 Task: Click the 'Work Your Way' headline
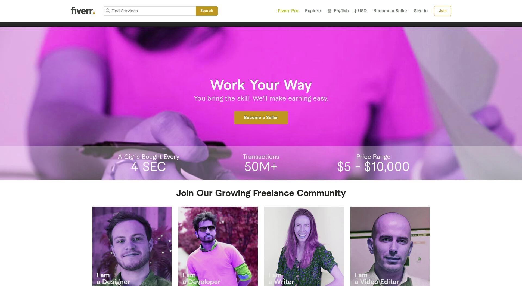261,85
